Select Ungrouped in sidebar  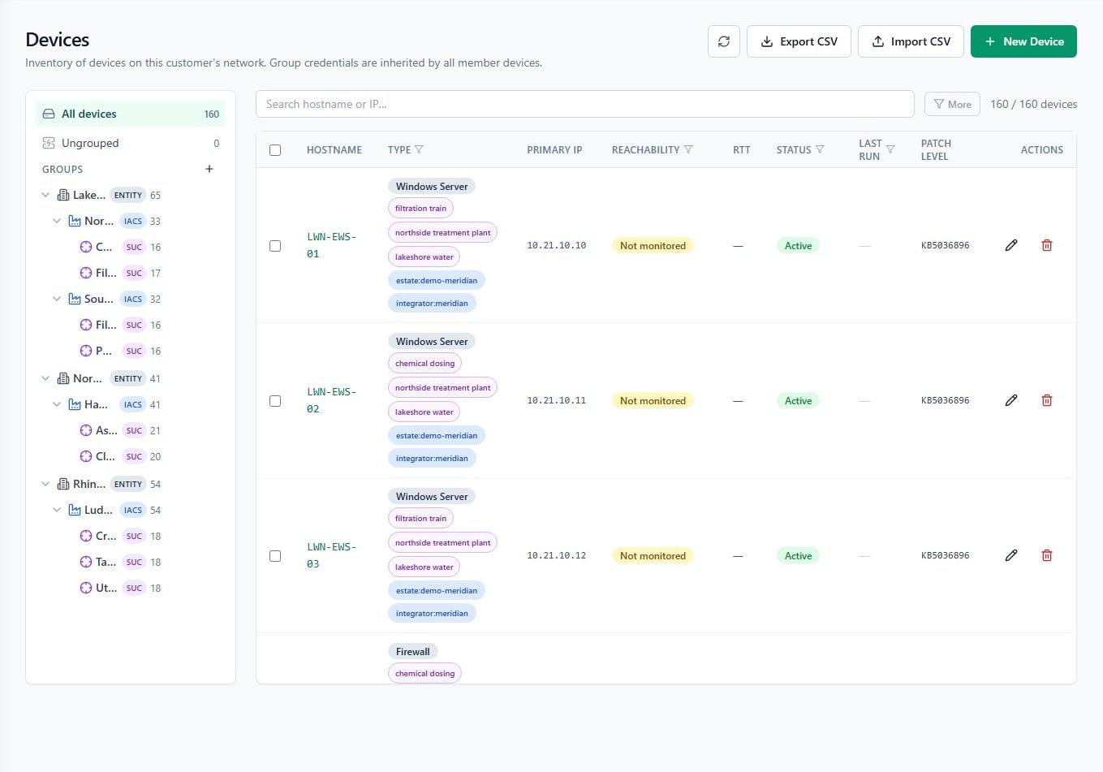[131, 143]
